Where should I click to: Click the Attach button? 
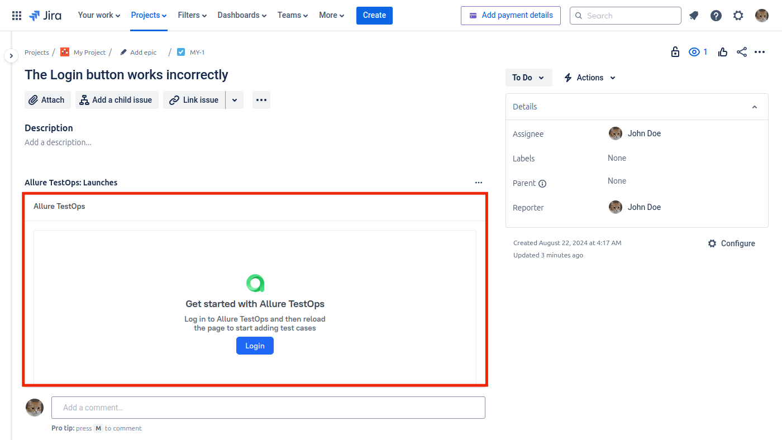pyautogui.click(x=47, y=100)
